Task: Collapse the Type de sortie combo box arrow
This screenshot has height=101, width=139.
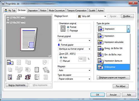Action: click(128, 29)
